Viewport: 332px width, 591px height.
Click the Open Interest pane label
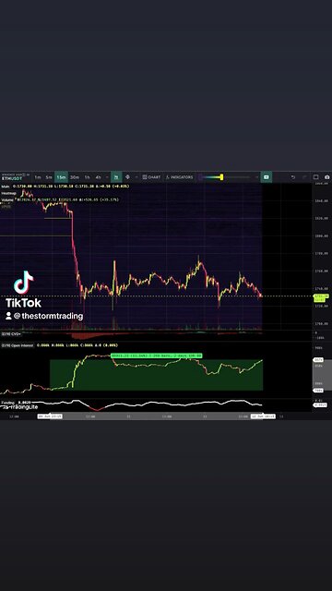[18, 344]
